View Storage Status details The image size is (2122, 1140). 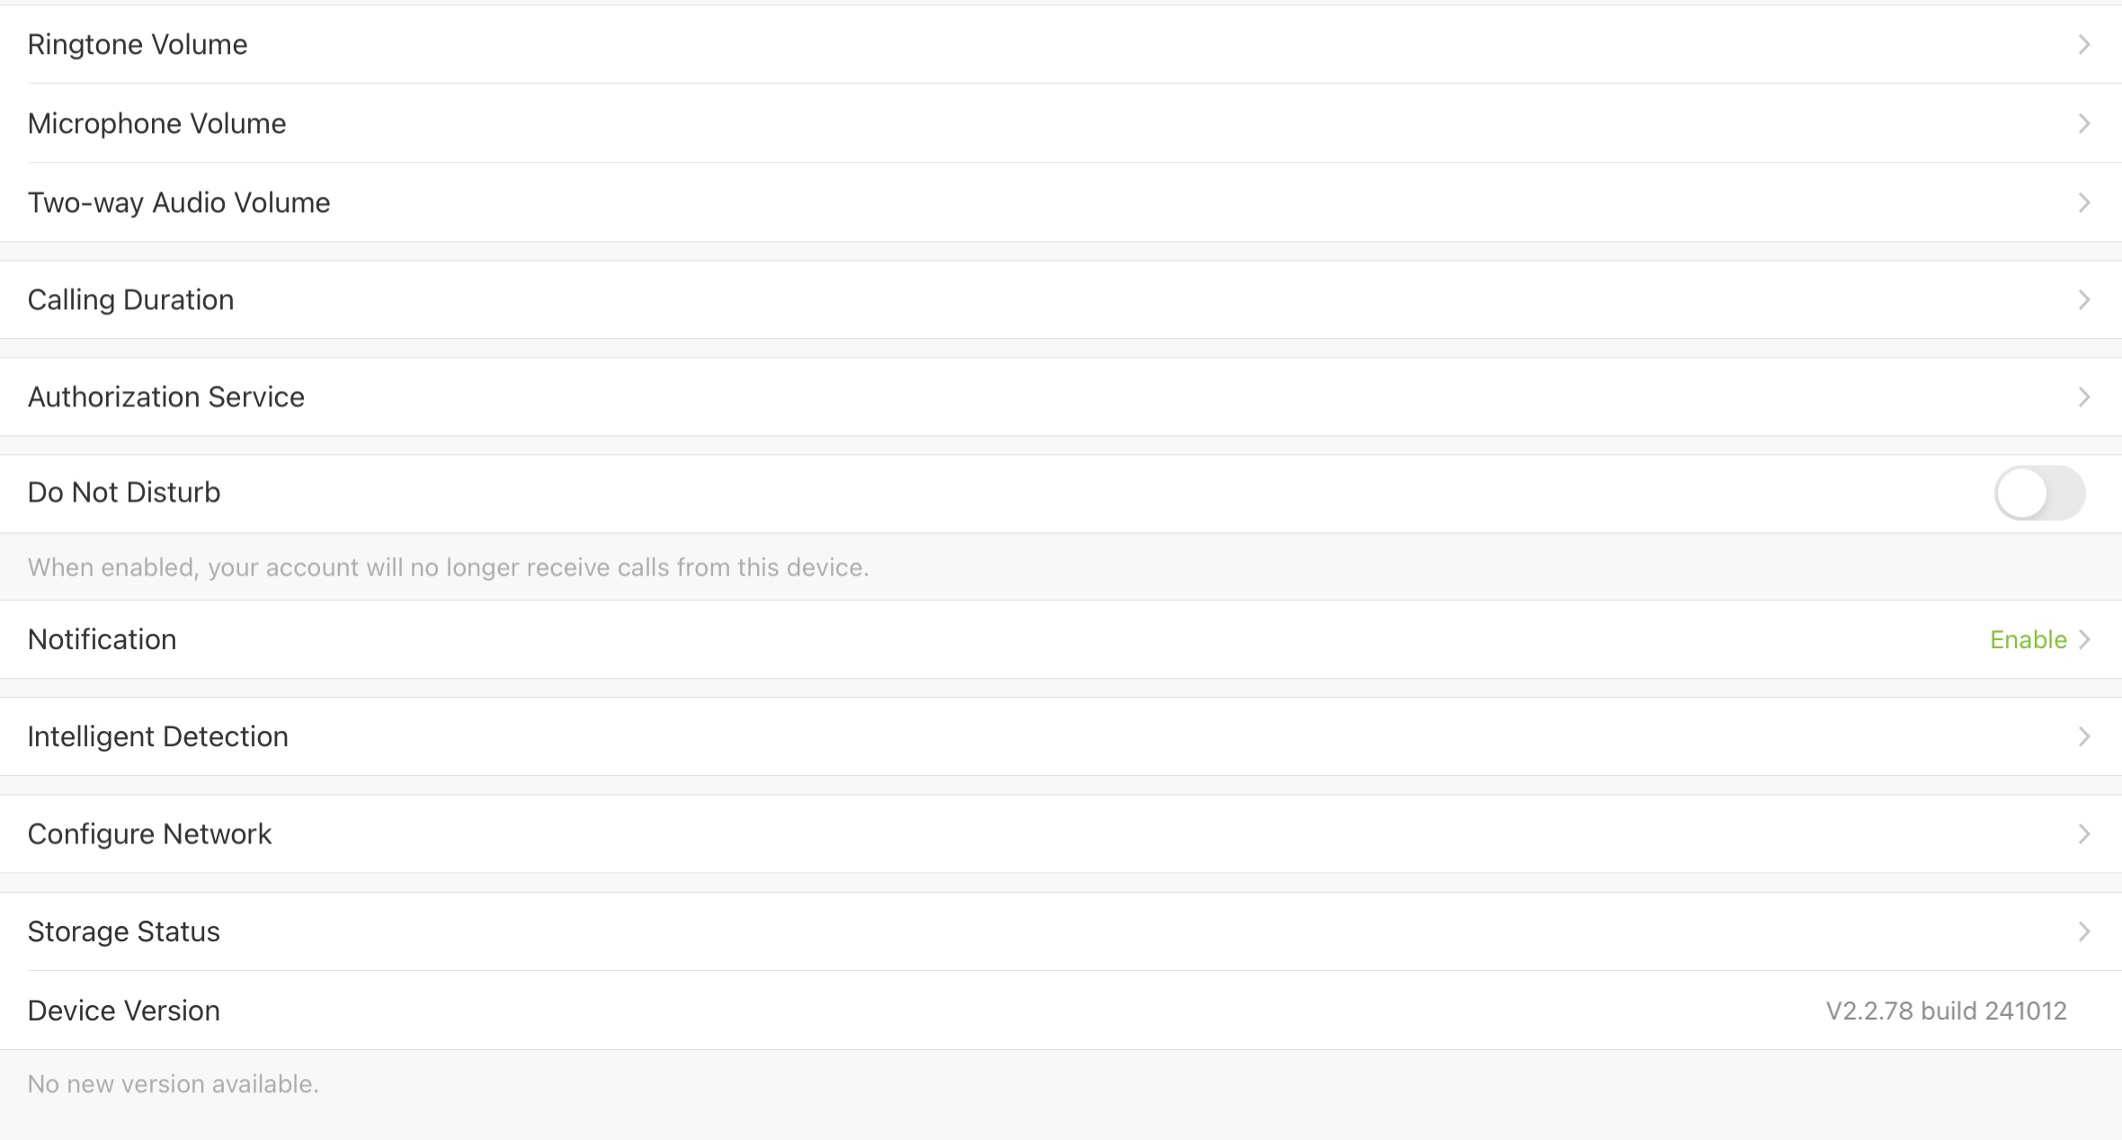click(x=124, y=932)
